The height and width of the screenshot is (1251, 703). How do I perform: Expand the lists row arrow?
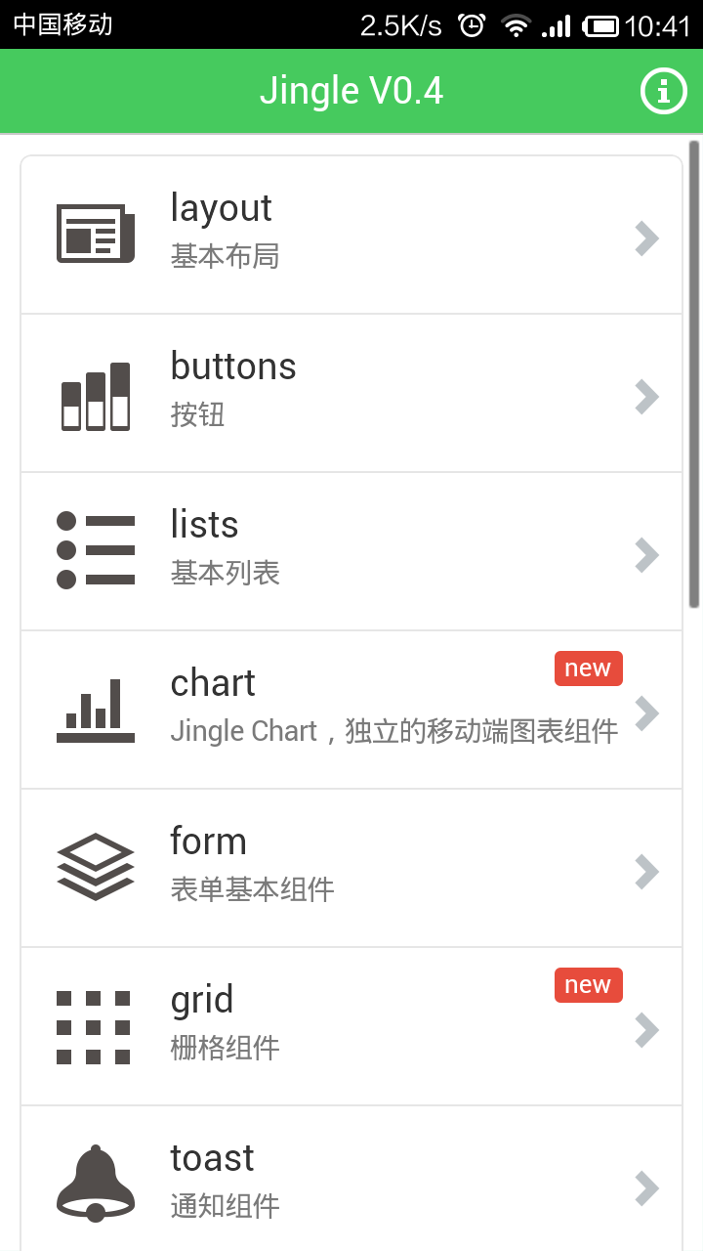(646, 555)
